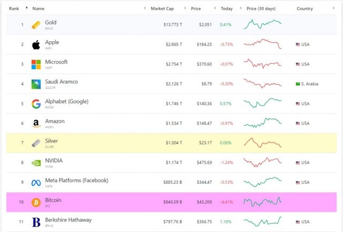Click the Gold bar icon
This screenshot has height=232, width=343.
pyautogui.click(x=36, y=25)
